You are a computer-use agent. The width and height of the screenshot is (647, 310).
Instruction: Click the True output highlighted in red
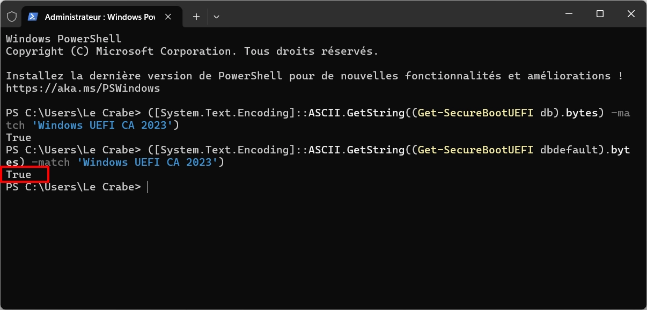tap(19, 175)
